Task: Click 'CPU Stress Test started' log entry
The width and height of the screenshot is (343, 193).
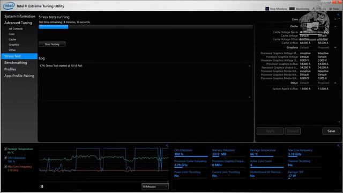Action: [x=61, y=65]
